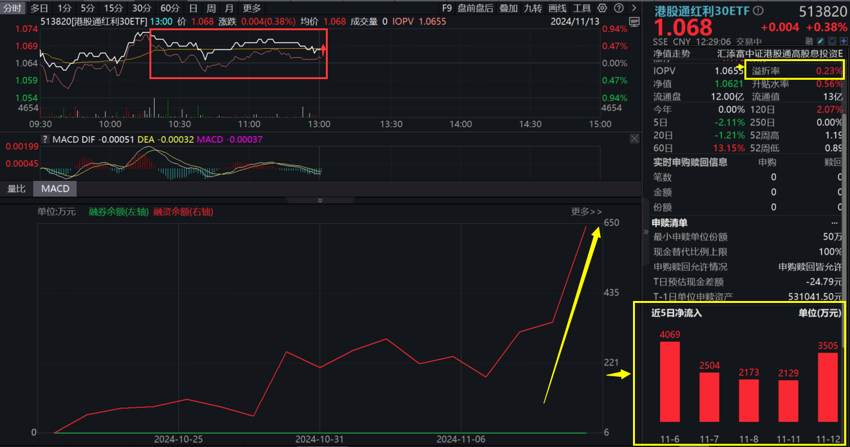Open the pencil note-editing icon

[820, 41]
